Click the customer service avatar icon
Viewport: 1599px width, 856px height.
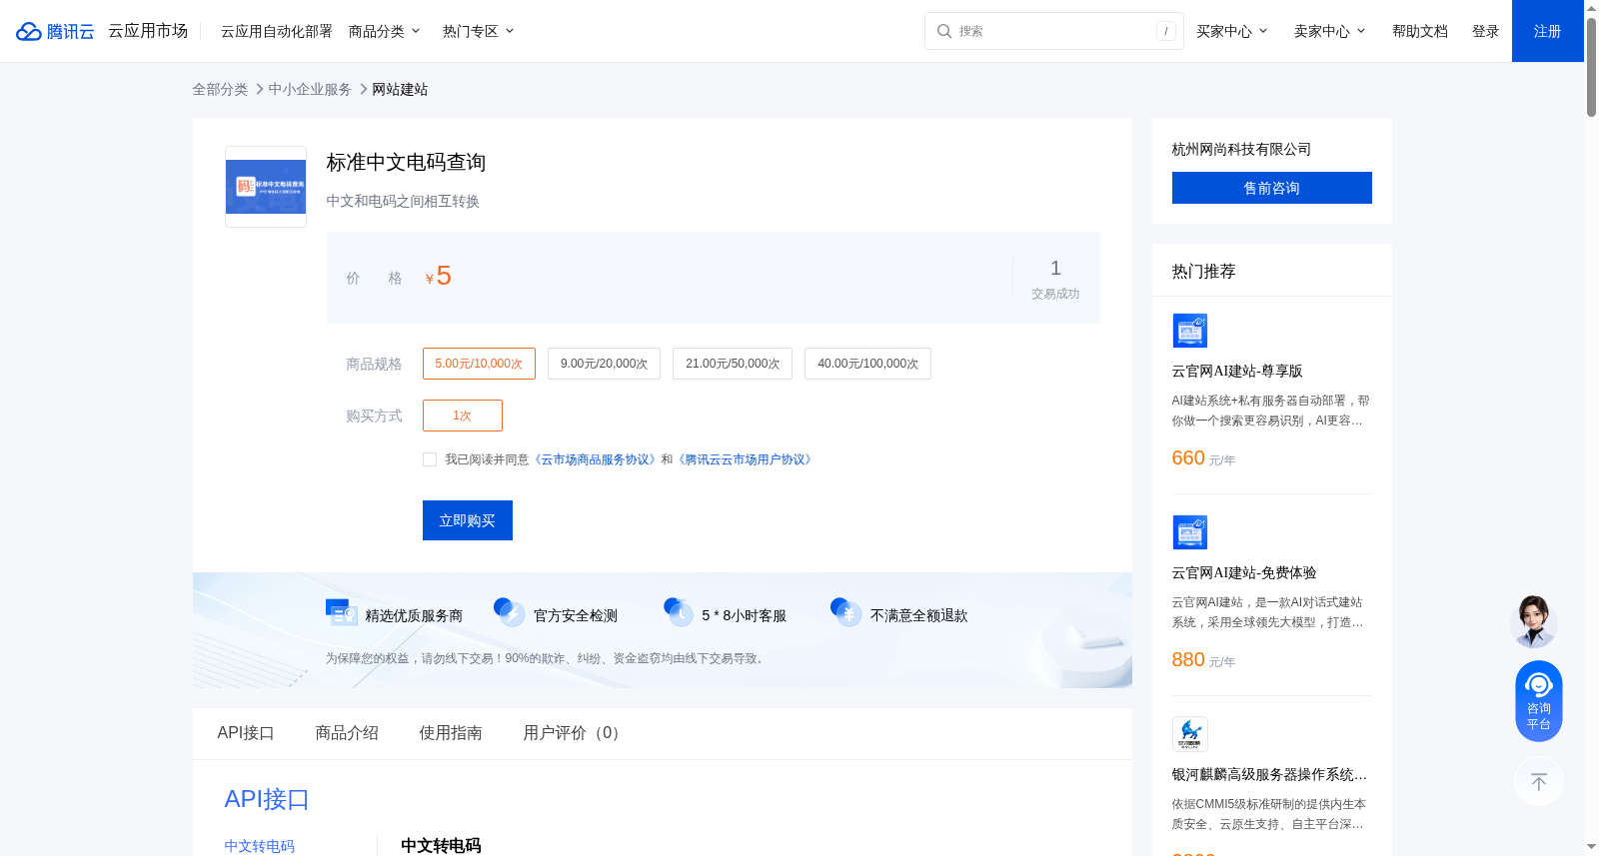(x=1534, y=621)
